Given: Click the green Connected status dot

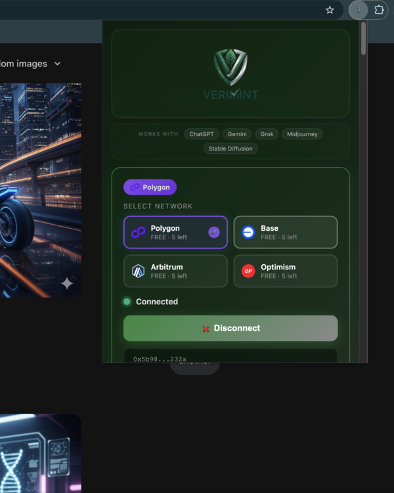Looking at the screenshot, I should pyautogui.click(x=127, y=302).
